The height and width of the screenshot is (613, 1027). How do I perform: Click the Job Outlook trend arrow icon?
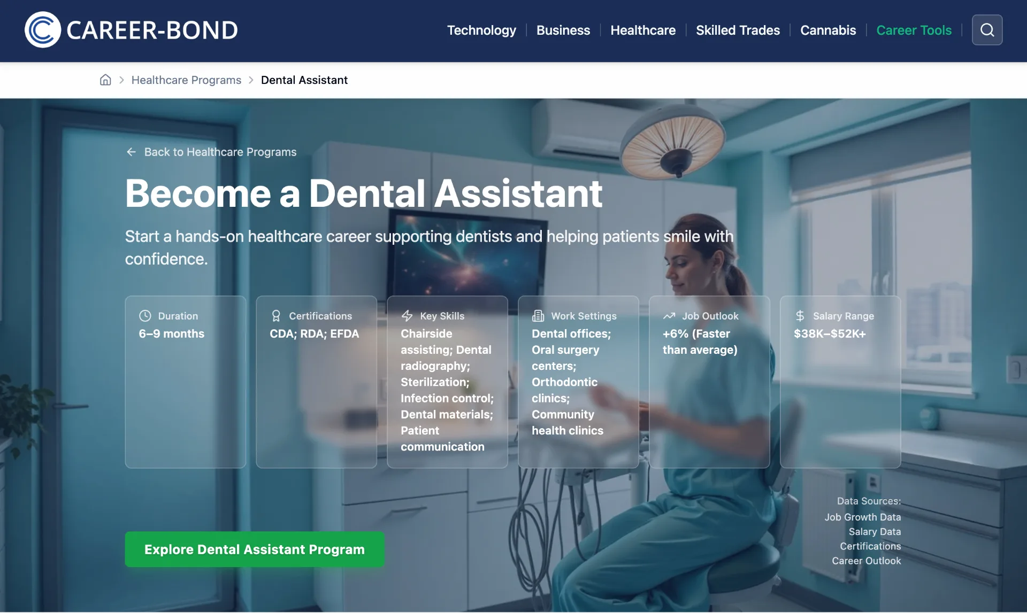pos(669,316)
